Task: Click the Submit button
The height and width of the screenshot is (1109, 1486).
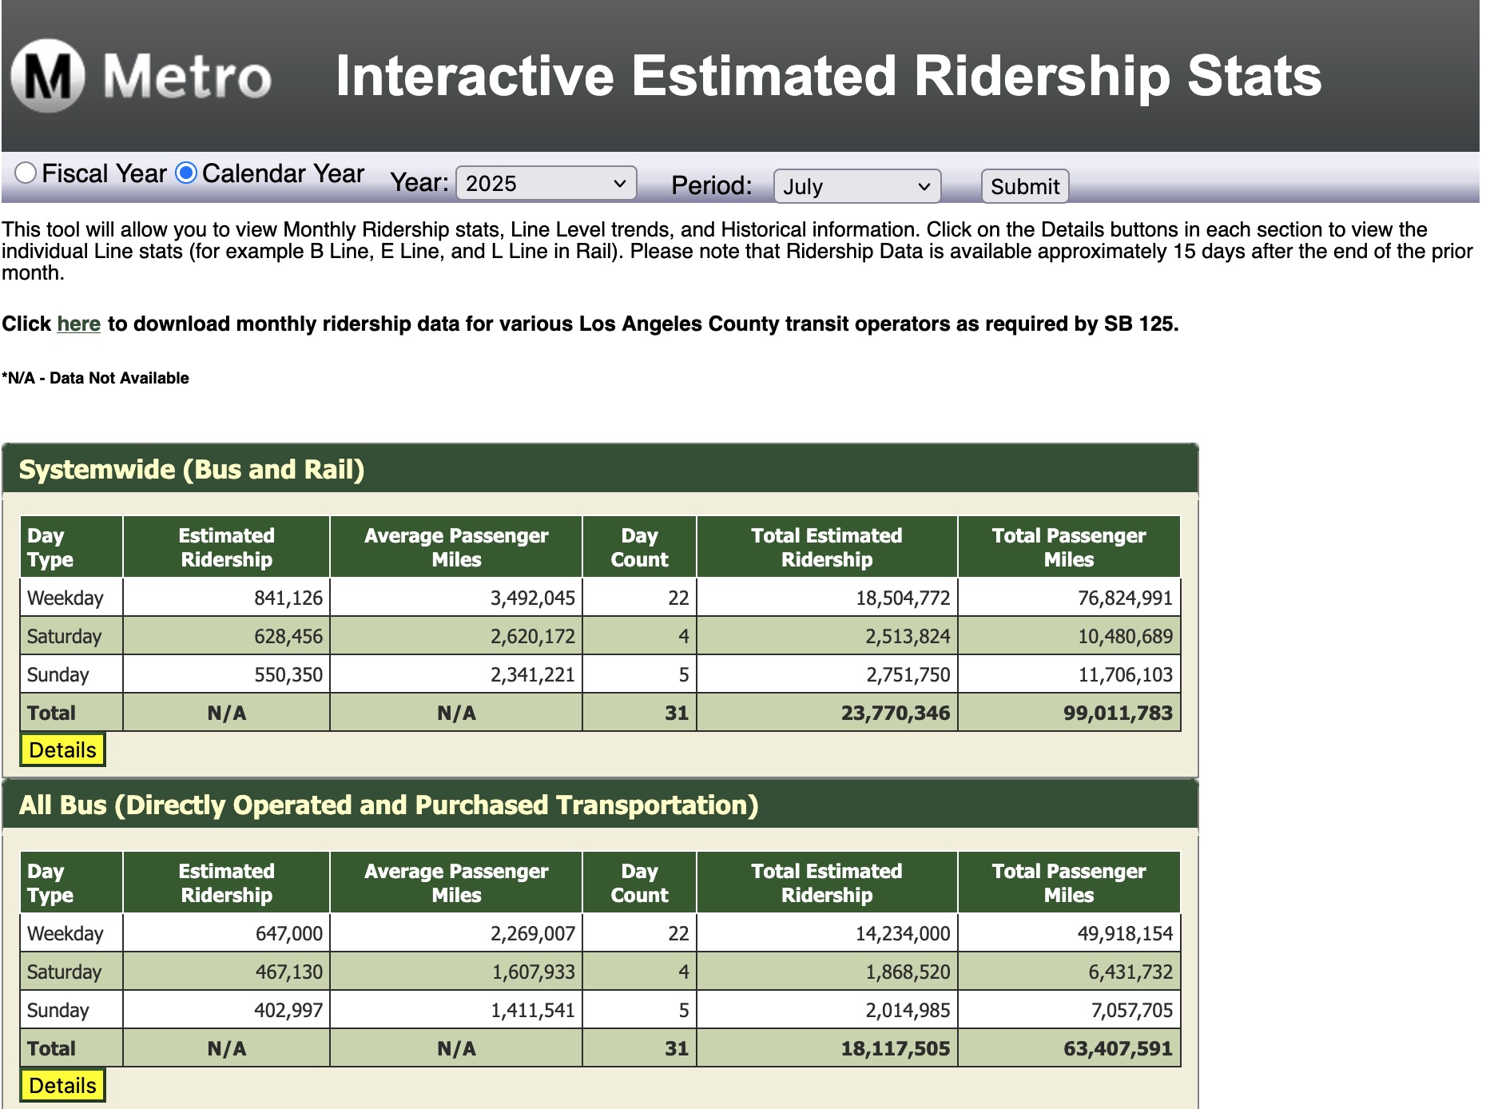Action: [x=1024, y=186]
